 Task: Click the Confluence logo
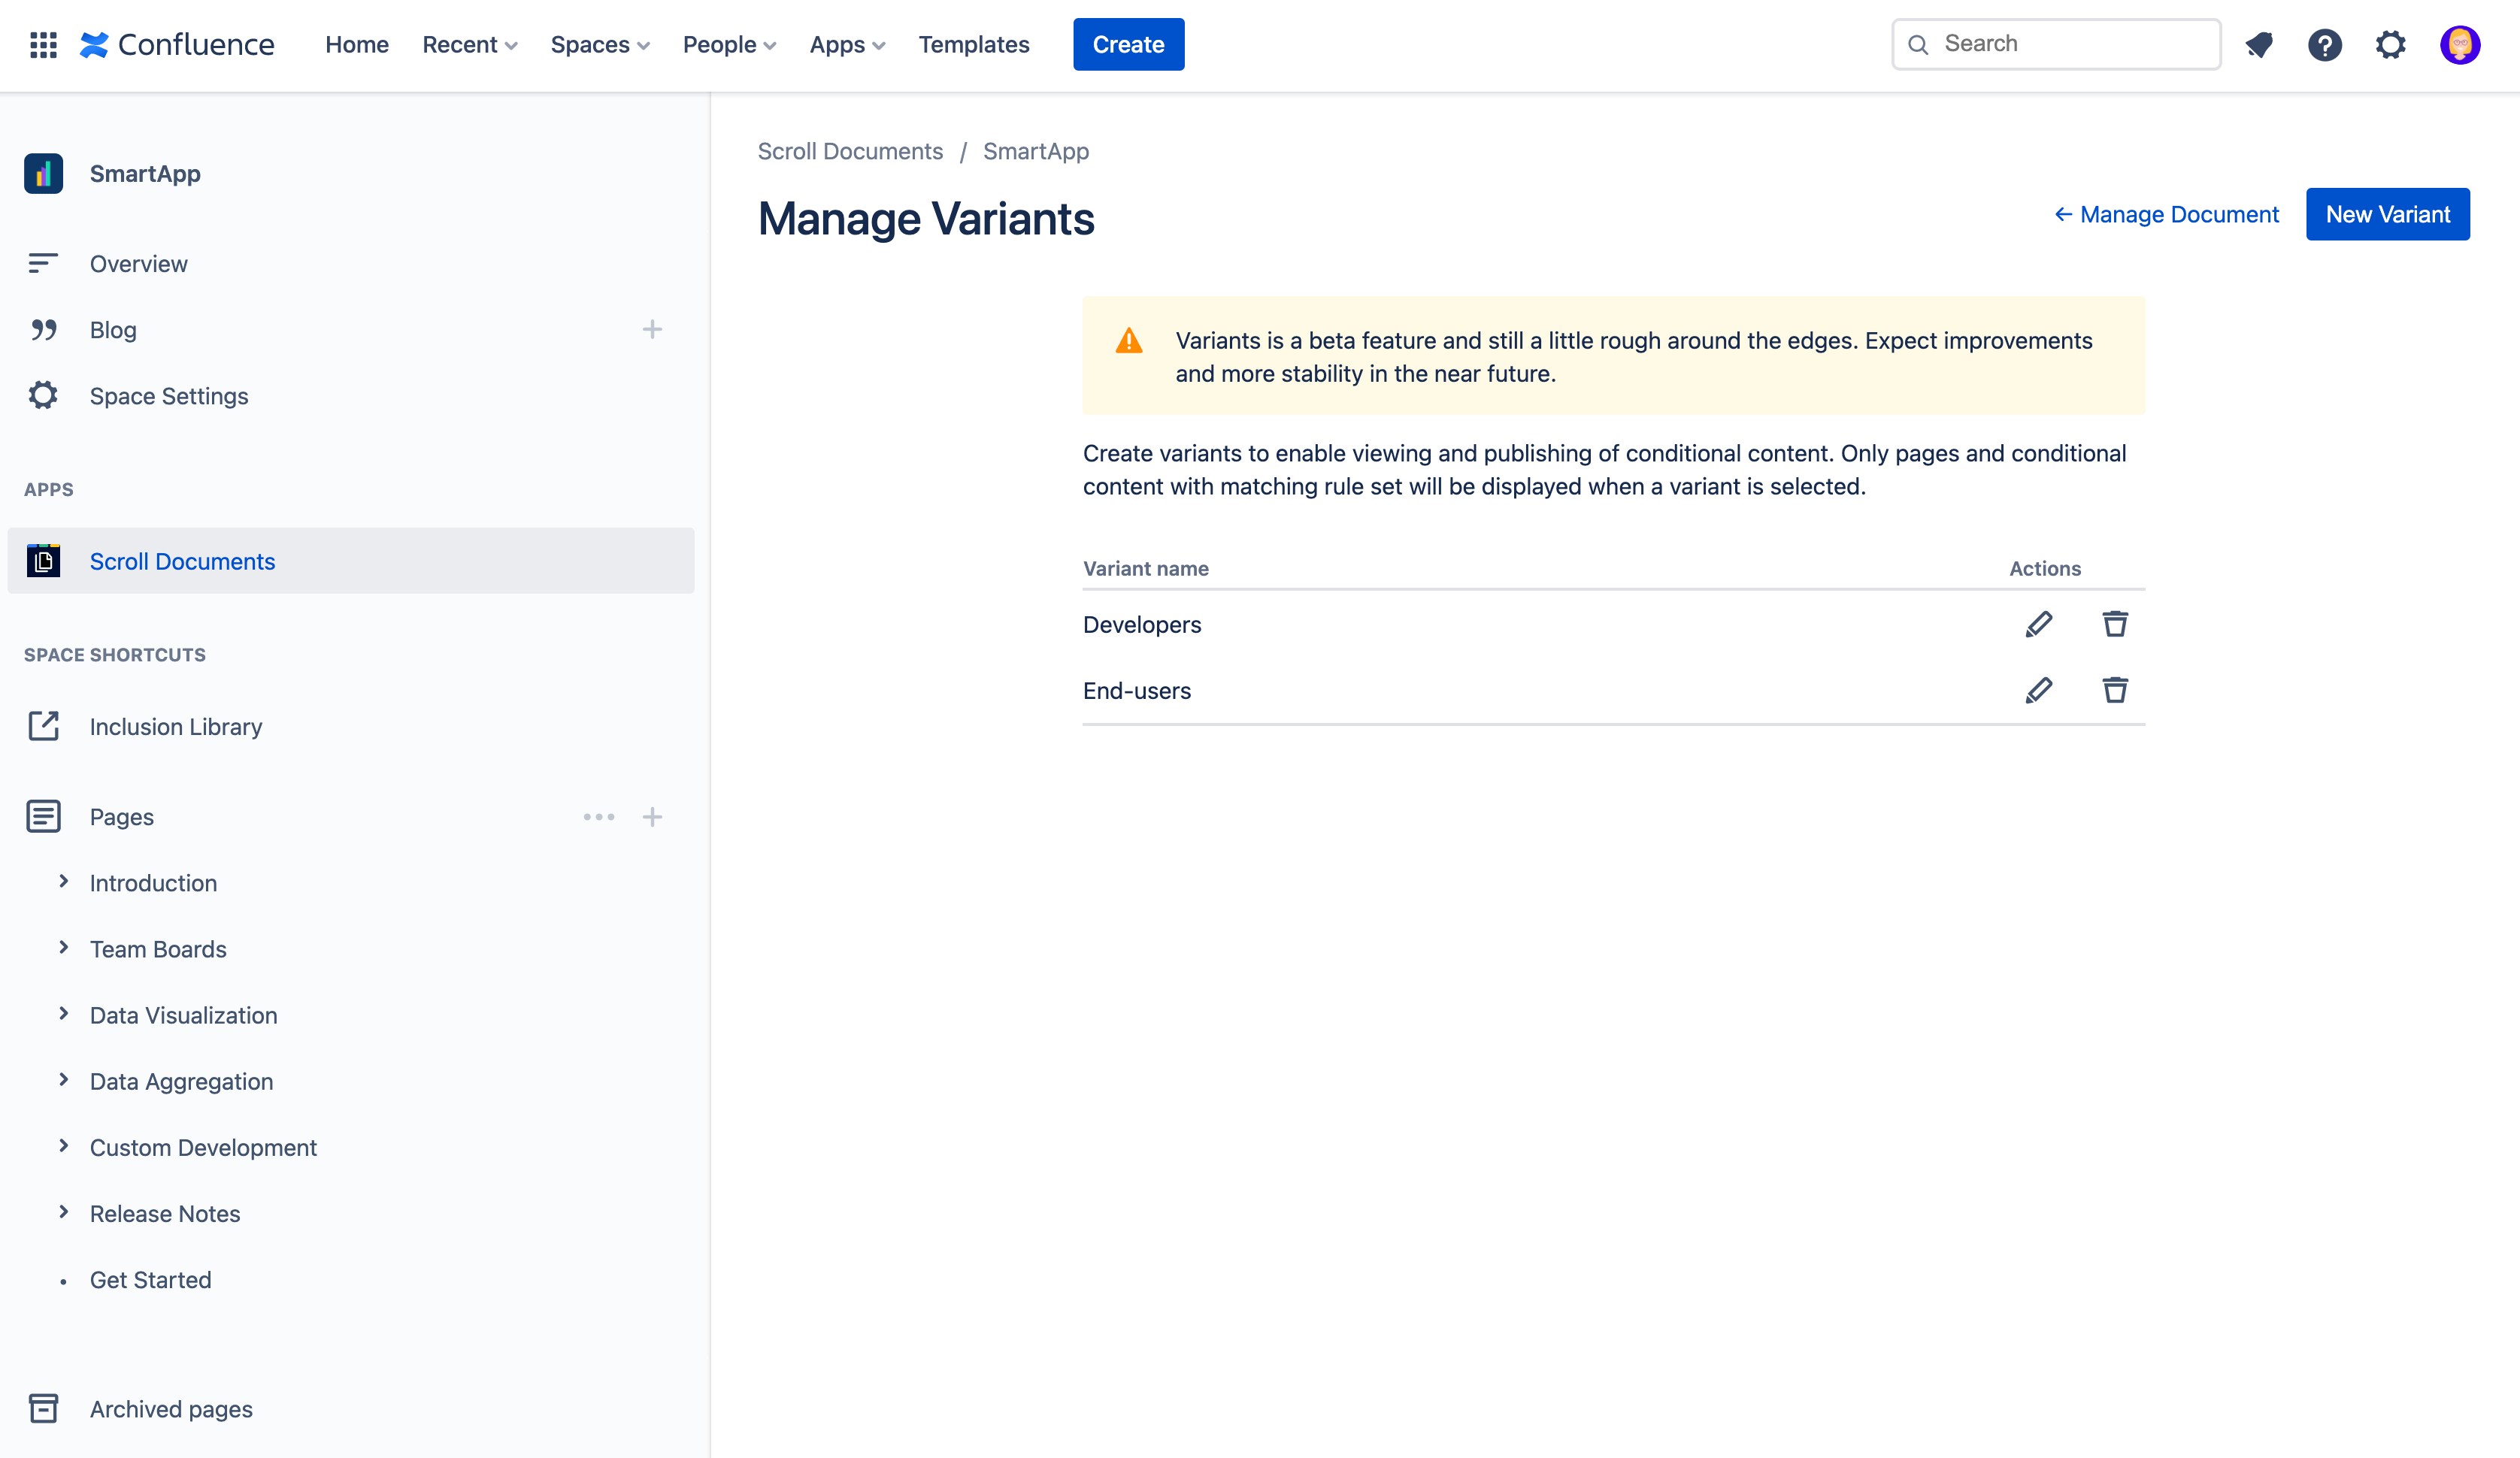click(x=177, y=44)
